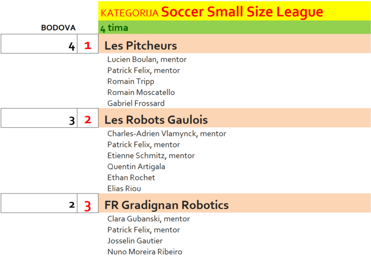The image size is (371, 256).
Task: Select the red rank 2 cell
Action: pos(88,120)
